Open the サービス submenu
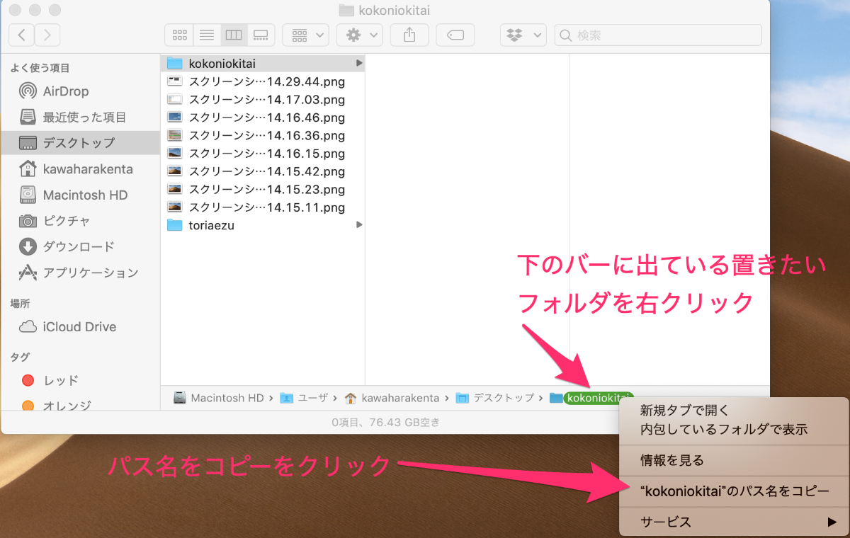The width and height of the screenshot is (850, 538). (734, 522)
